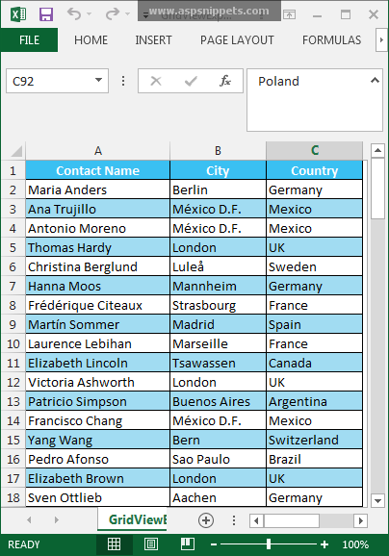Expand more ribbon tabs arrow
Screen dimensions: 389x556
click(381, 40)
